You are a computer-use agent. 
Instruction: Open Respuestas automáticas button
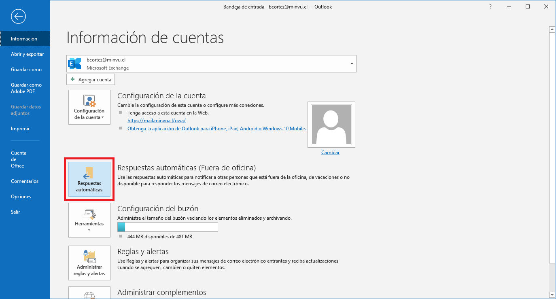point(89,179)
